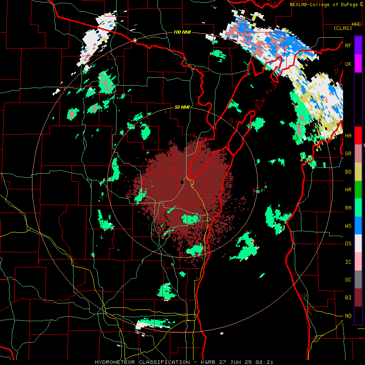This screenshot has height=365, width=365.
Task: Click the blue WS legend swatch
Action: click(358, 225)
